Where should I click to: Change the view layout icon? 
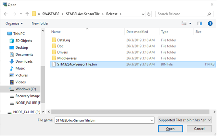[x=184, y=23]
